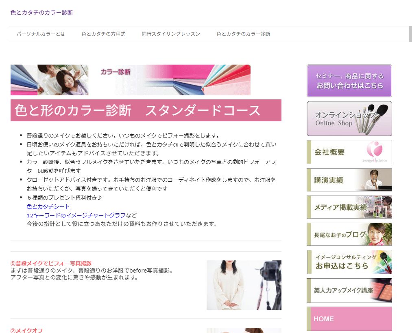This screenshot has width=412, height=333.
Task: Click the 色とカタチシート link
Action: [x=48, y=206]
